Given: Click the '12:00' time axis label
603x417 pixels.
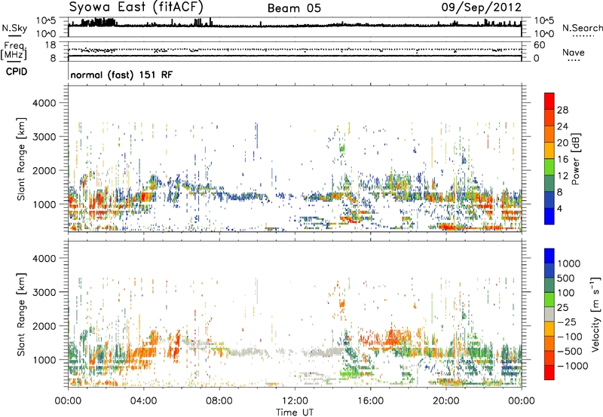Looking at the screenshot, I should tap(295, 401).
